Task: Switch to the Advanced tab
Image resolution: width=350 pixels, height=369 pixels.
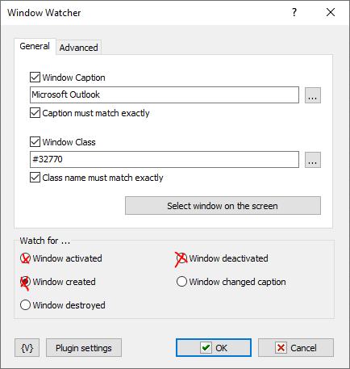Action: (78, 48)
